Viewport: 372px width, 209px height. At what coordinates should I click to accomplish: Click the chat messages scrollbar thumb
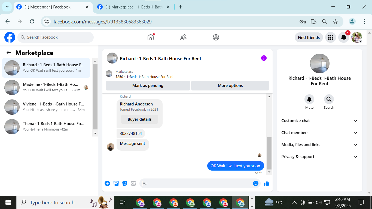point(269,153)
